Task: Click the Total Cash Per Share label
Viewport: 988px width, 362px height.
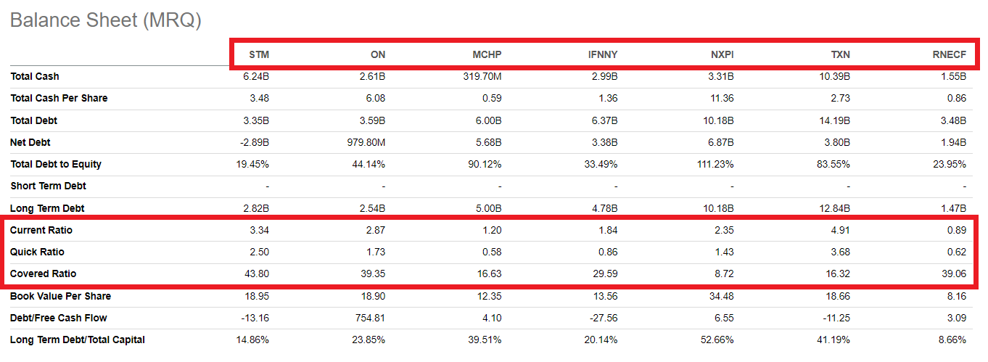Action: [59, 98]
